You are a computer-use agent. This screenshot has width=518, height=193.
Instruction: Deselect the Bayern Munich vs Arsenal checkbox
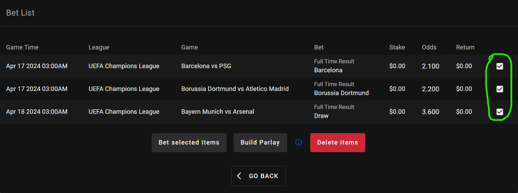(500, 112)
